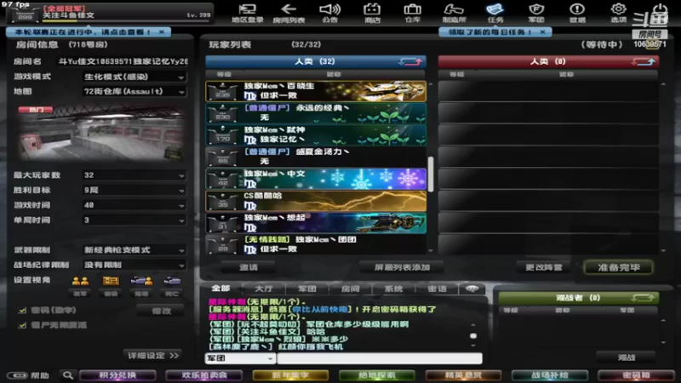Close the 领取了新的每日任务 notification
Screen dimensions: 681x383
[542, 31]
